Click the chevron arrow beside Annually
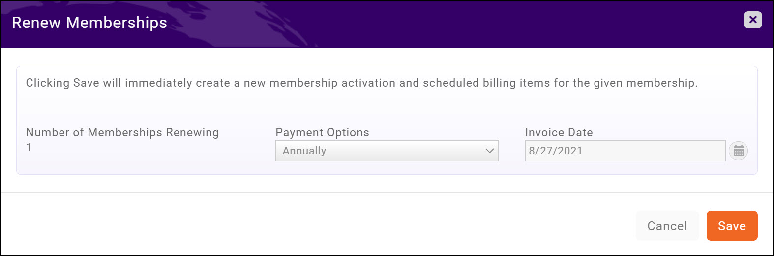The image size is (774, 256). [489, 151]
